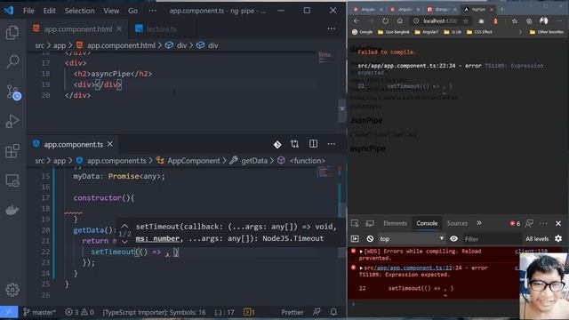Expand hidden menu items ellipsis in title bar
The image size is (569, 320).
click(153, 11)
